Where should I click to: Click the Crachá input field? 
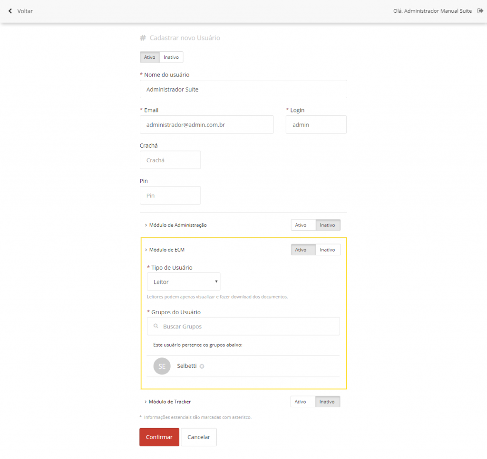pyautogui.click(x=170, y=160)
